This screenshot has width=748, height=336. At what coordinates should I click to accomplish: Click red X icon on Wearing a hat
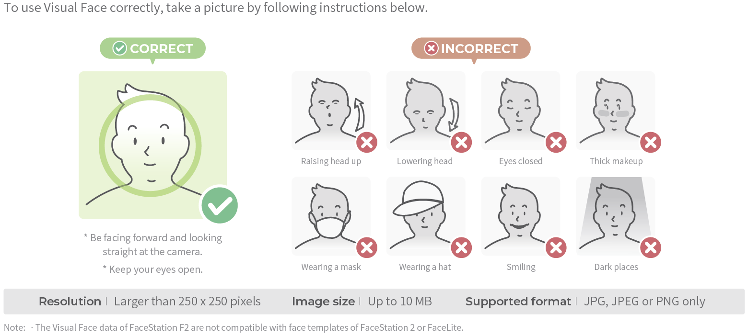pos(461,247)
